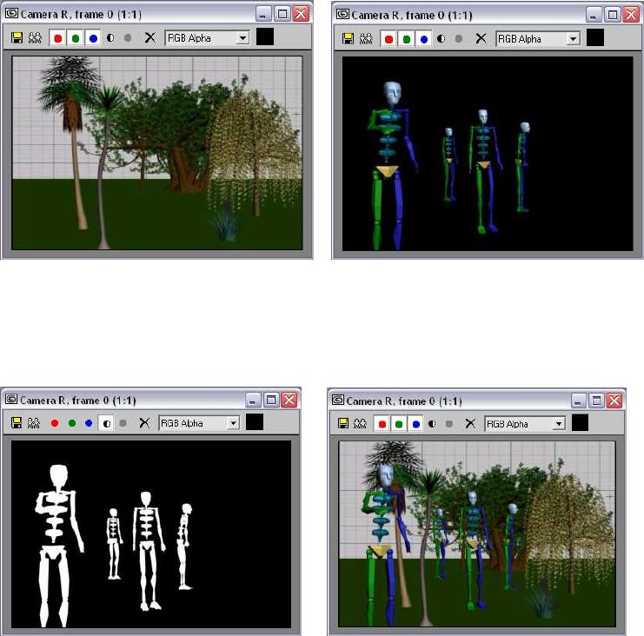644x636 pixels.
Task: Enable monochrome in skeletons-on-black window
Action: (458, 38)
